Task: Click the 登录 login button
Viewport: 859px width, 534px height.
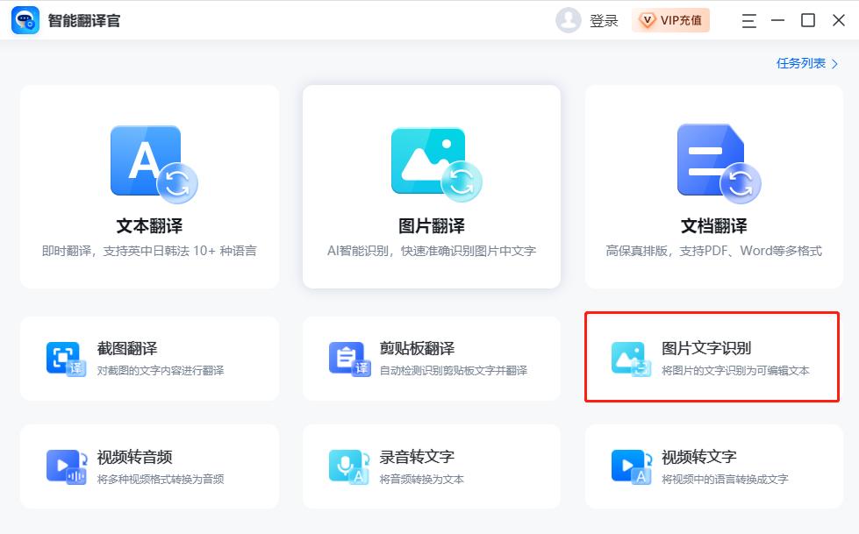Action: 607,20
